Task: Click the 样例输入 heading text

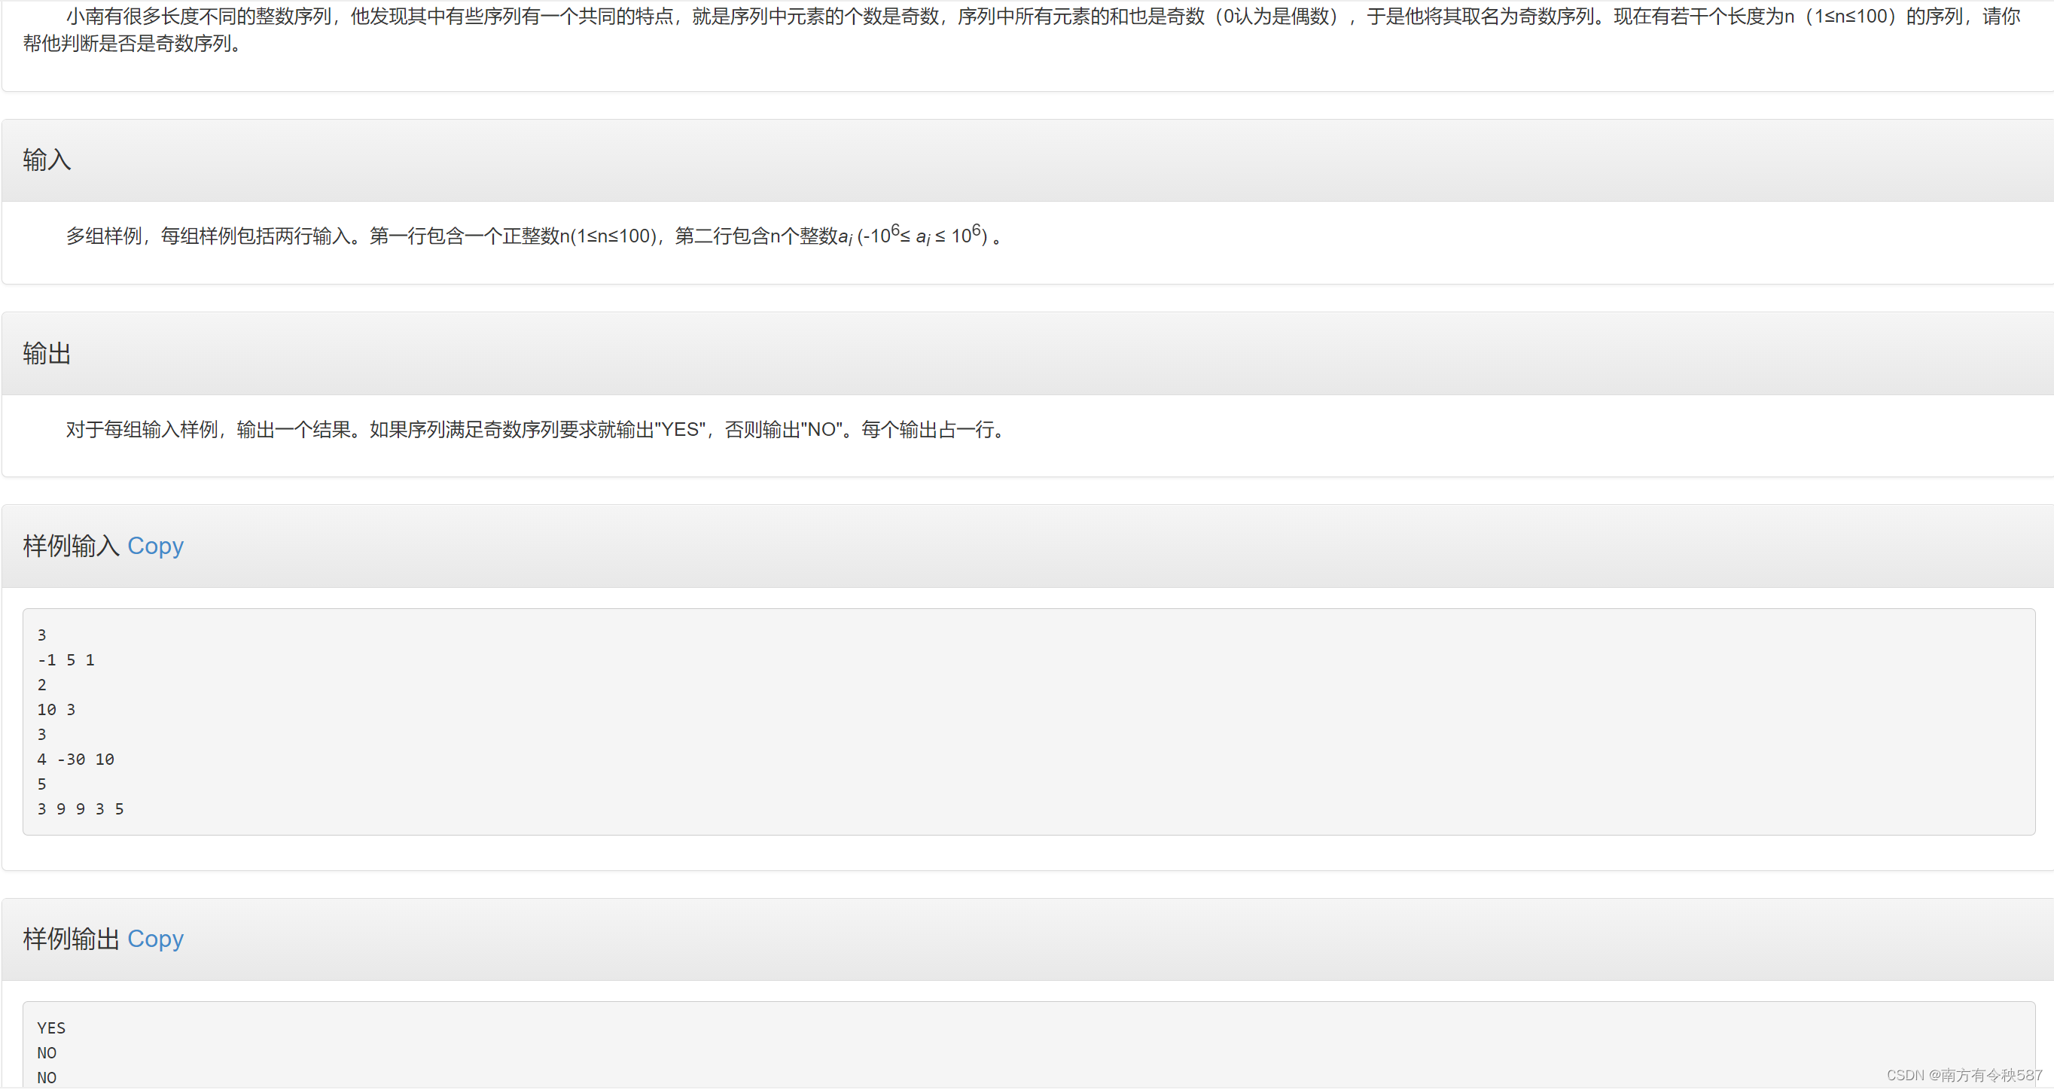Action: [71, 547]
